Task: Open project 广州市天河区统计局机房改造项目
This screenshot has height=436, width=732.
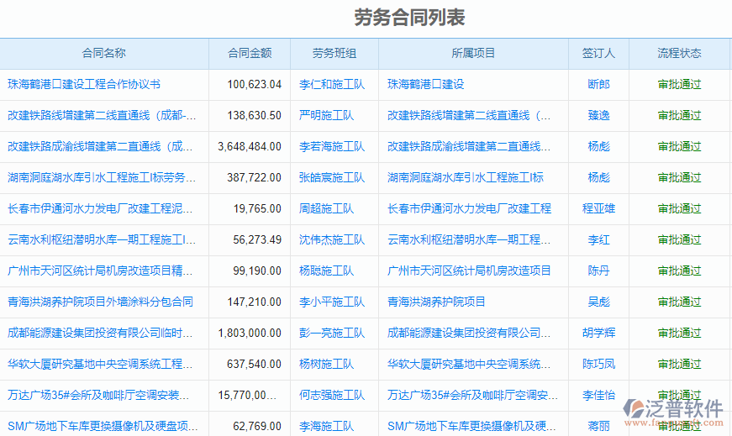Action: [469, 271]
